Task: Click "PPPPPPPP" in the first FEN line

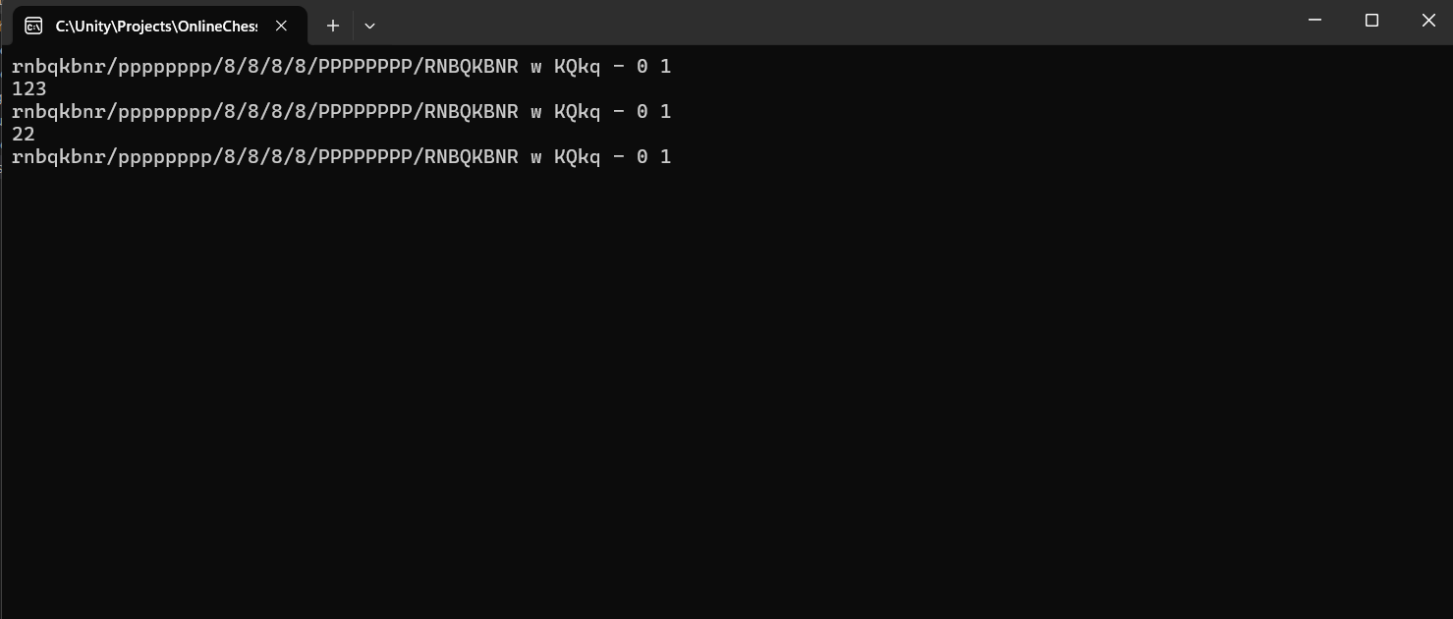Action: [364, 67]
